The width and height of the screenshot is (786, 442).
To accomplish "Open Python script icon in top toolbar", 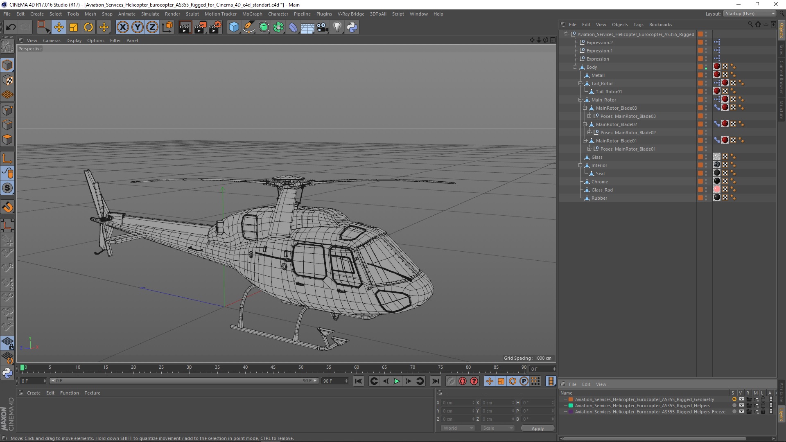I will 352,27.
